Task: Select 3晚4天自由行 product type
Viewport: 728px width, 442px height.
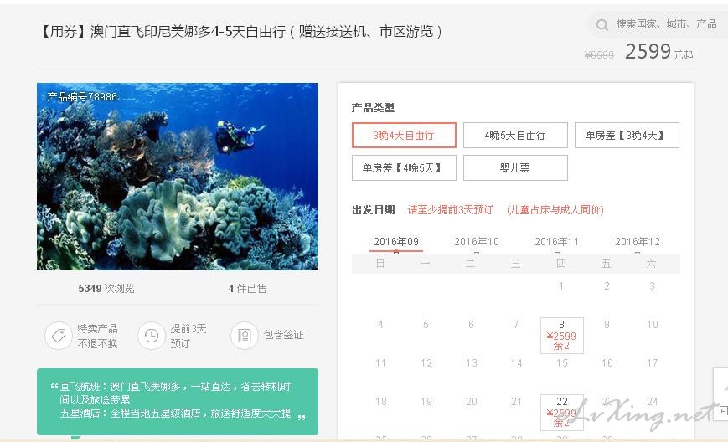Action: 404,136
